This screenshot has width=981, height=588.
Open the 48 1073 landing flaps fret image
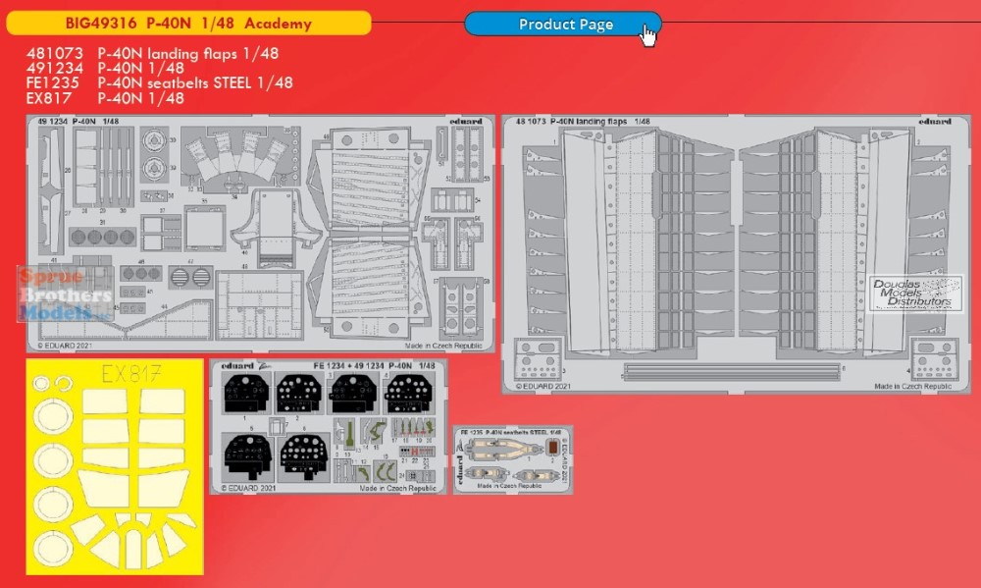[x=737, y=254]
